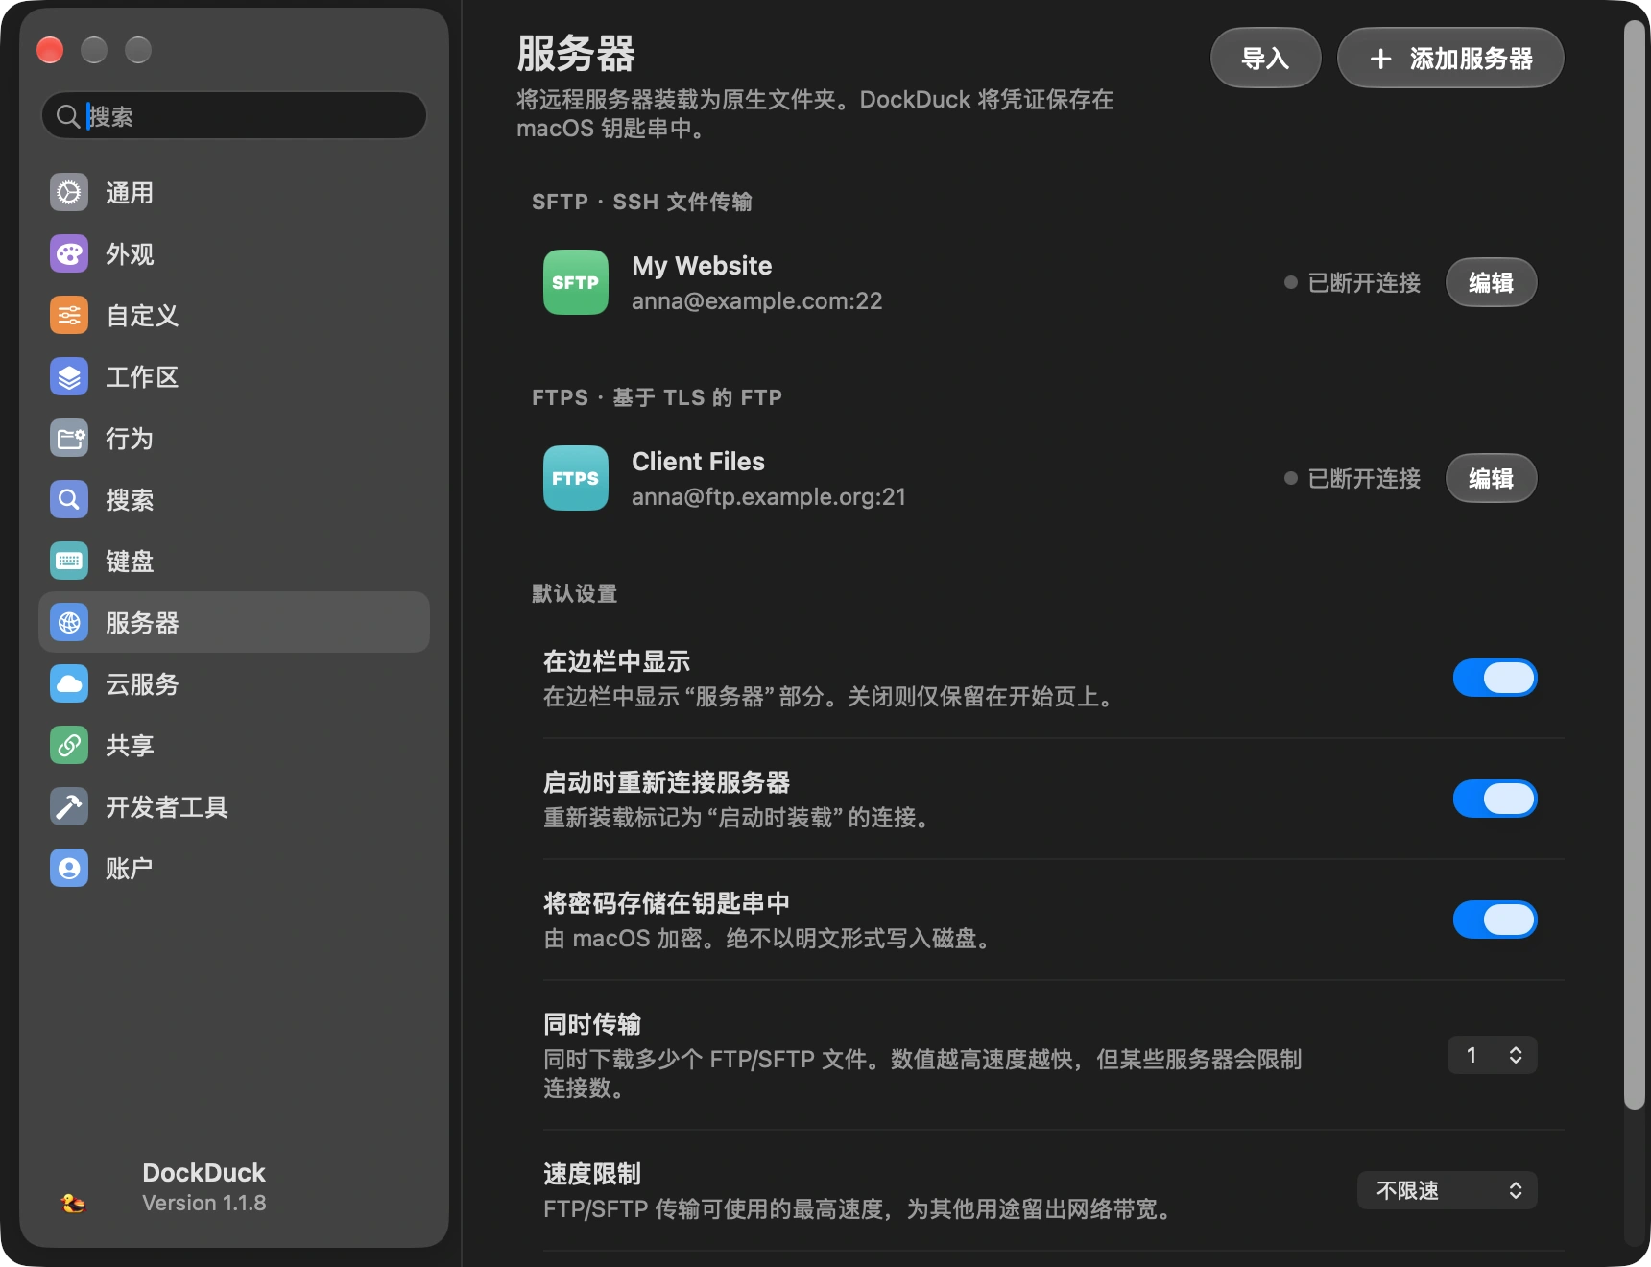Click the DockDuck duck logo
This screenshot has width=1651, height=1267.
click(x=73, y=1203)
